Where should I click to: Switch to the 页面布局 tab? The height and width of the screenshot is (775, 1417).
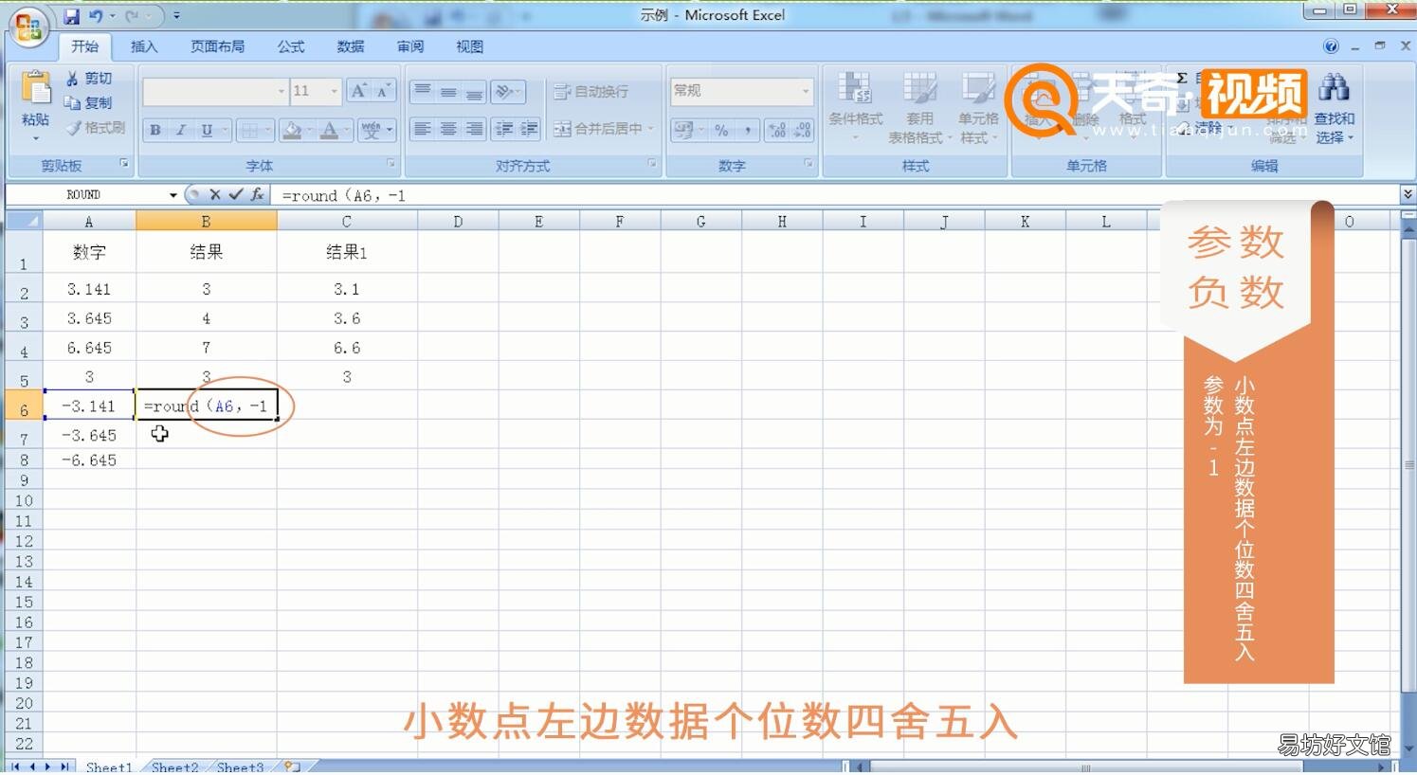point(217,46)
